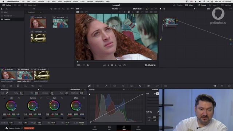The image size is (233, 131).
Task: Open viewer source timecode dropdown
Action: 138,9
